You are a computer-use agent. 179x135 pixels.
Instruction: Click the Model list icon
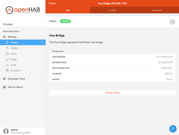pos(7,48)
